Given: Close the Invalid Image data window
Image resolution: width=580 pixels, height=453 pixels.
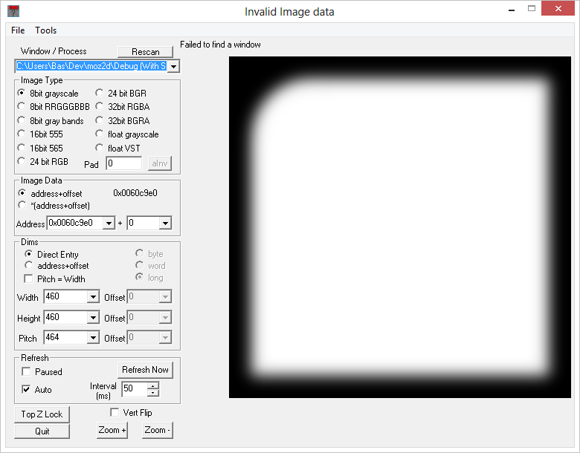Looking at the screenshot, I should (558, 8).
